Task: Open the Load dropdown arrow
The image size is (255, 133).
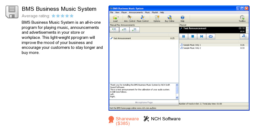Action: (118, 17)
